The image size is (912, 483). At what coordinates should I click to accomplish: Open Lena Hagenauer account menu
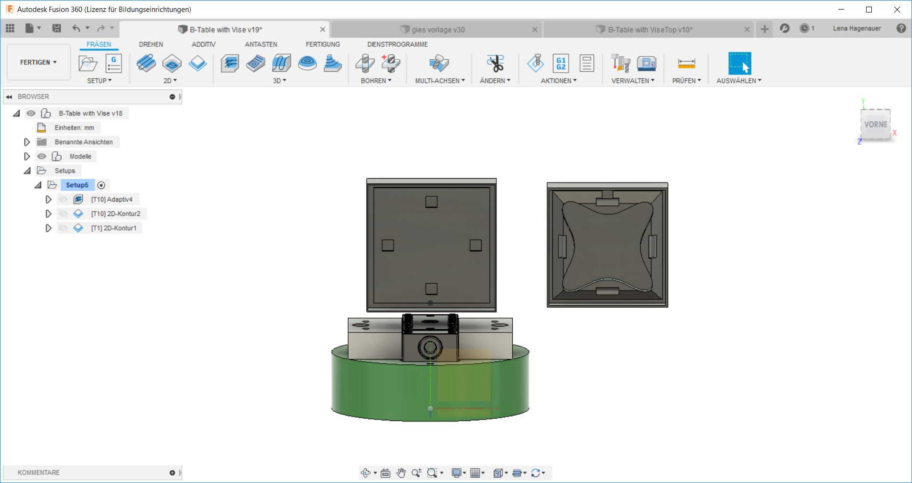click(x=857, y=28)
